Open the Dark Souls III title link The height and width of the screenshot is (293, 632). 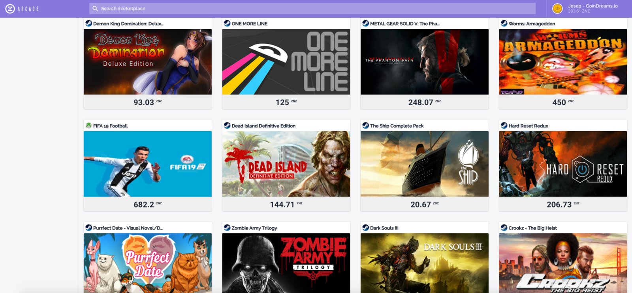(384, 228)
